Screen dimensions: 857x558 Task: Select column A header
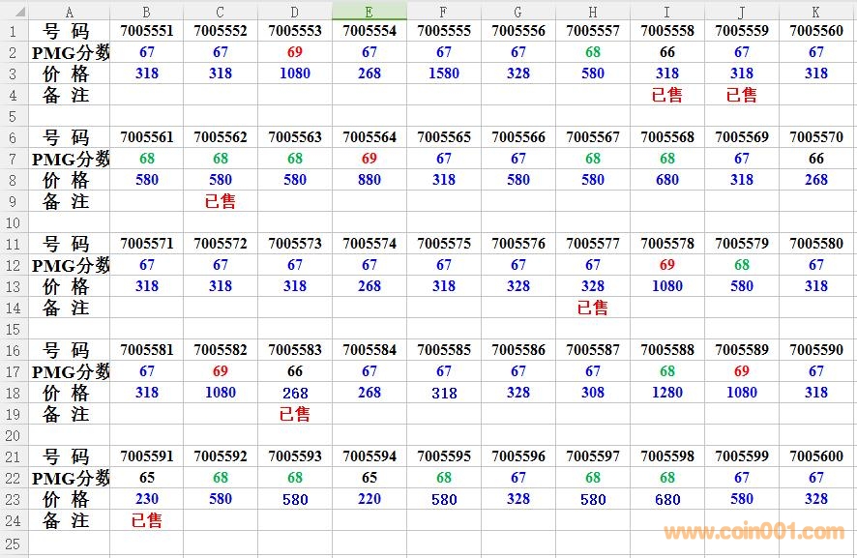69,11
